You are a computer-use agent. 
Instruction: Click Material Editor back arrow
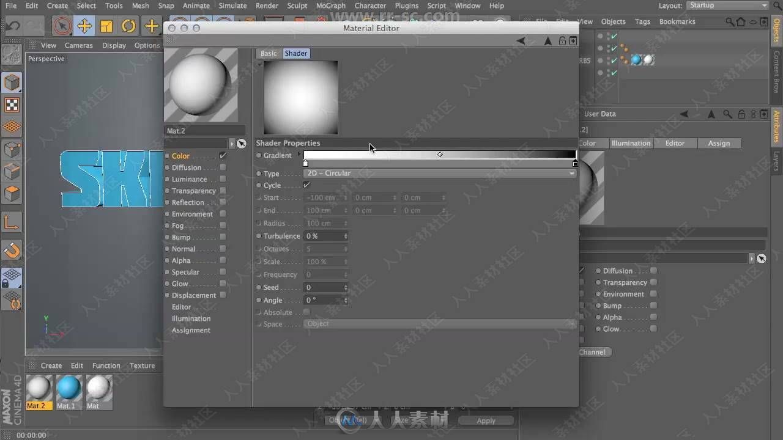(x=521, y=41)
